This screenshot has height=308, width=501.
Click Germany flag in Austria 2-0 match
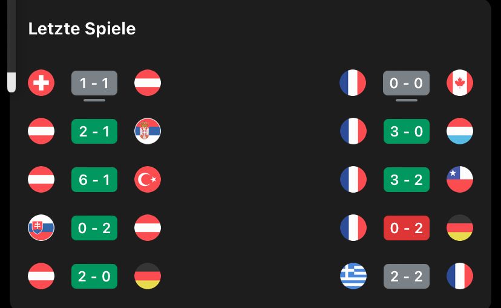pyautogui.click(x=148, y=276)
